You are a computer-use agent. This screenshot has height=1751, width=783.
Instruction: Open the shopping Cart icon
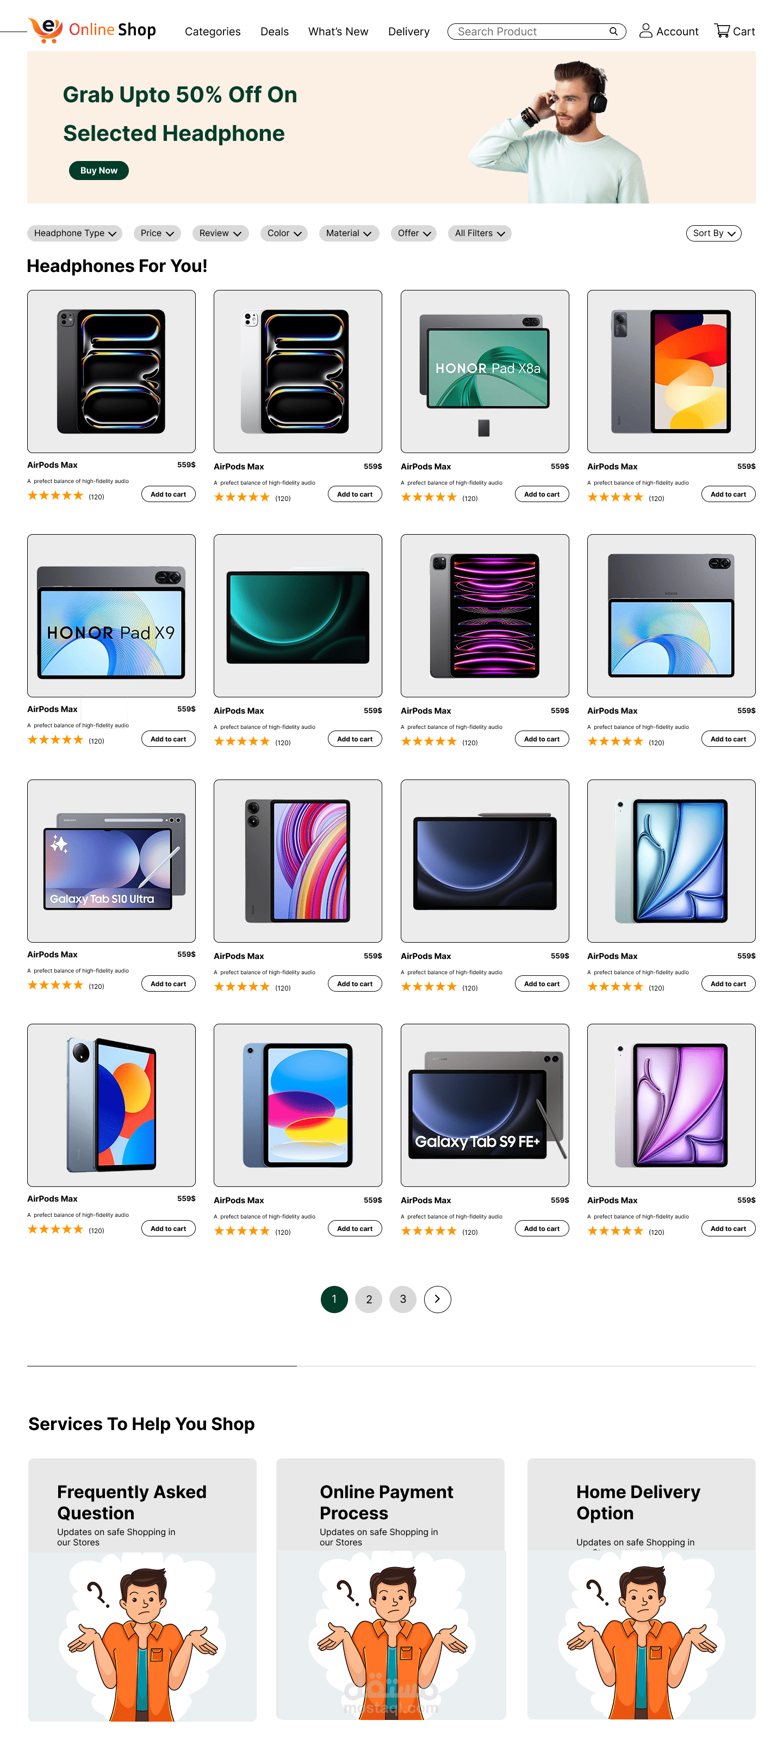coord(722,30)
